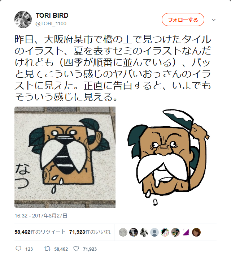The width and height of the screenshot is (231, 263).
Task: Open the old man with knife illustration
Action: click(x=168, y=157)
